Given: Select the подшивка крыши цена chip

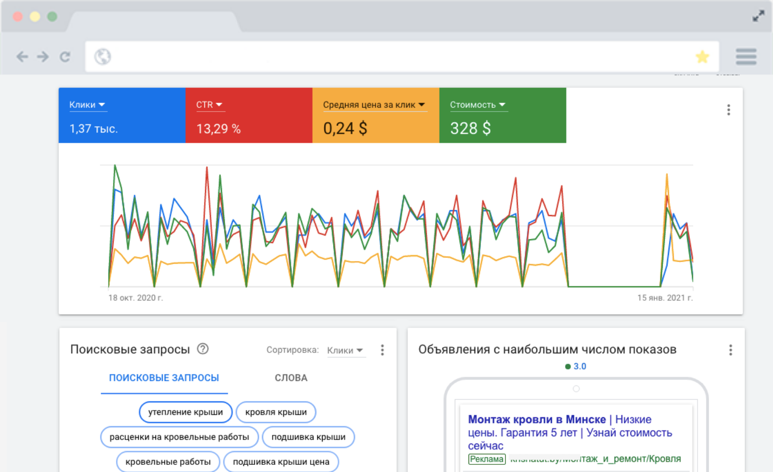Looking at the screenshot, I should (x=281, y=462).
